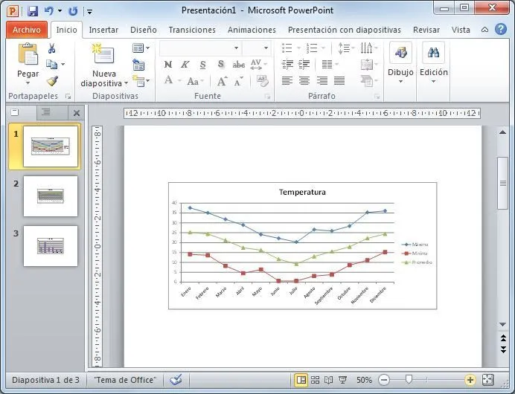The image size is (515, 394).
Task: Open the Slides thumbnail pane tab
Action: coord(15,112)
